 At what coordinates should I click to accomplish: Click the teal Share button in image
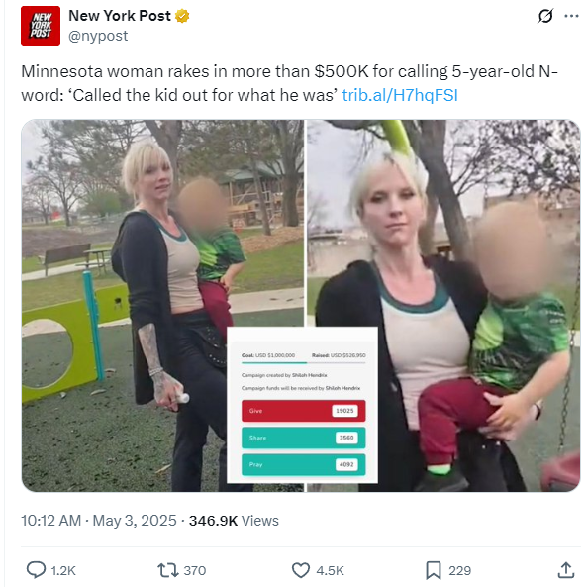pyautogui.click(x=304, y=438)
